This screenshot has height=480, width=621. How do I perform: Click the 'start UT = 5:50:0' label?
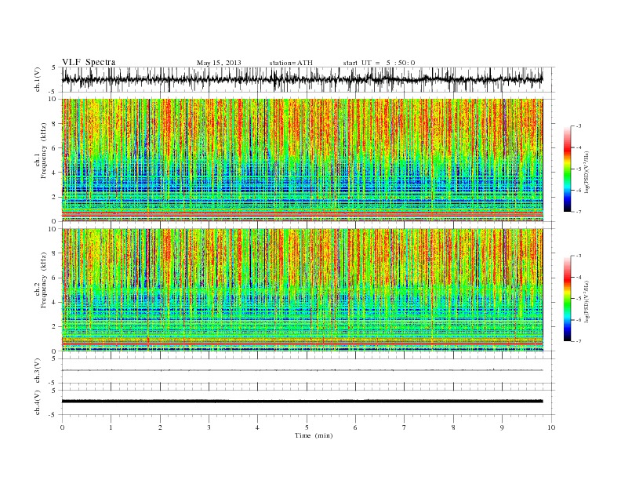pyautogui.click(x=379, y=63)
